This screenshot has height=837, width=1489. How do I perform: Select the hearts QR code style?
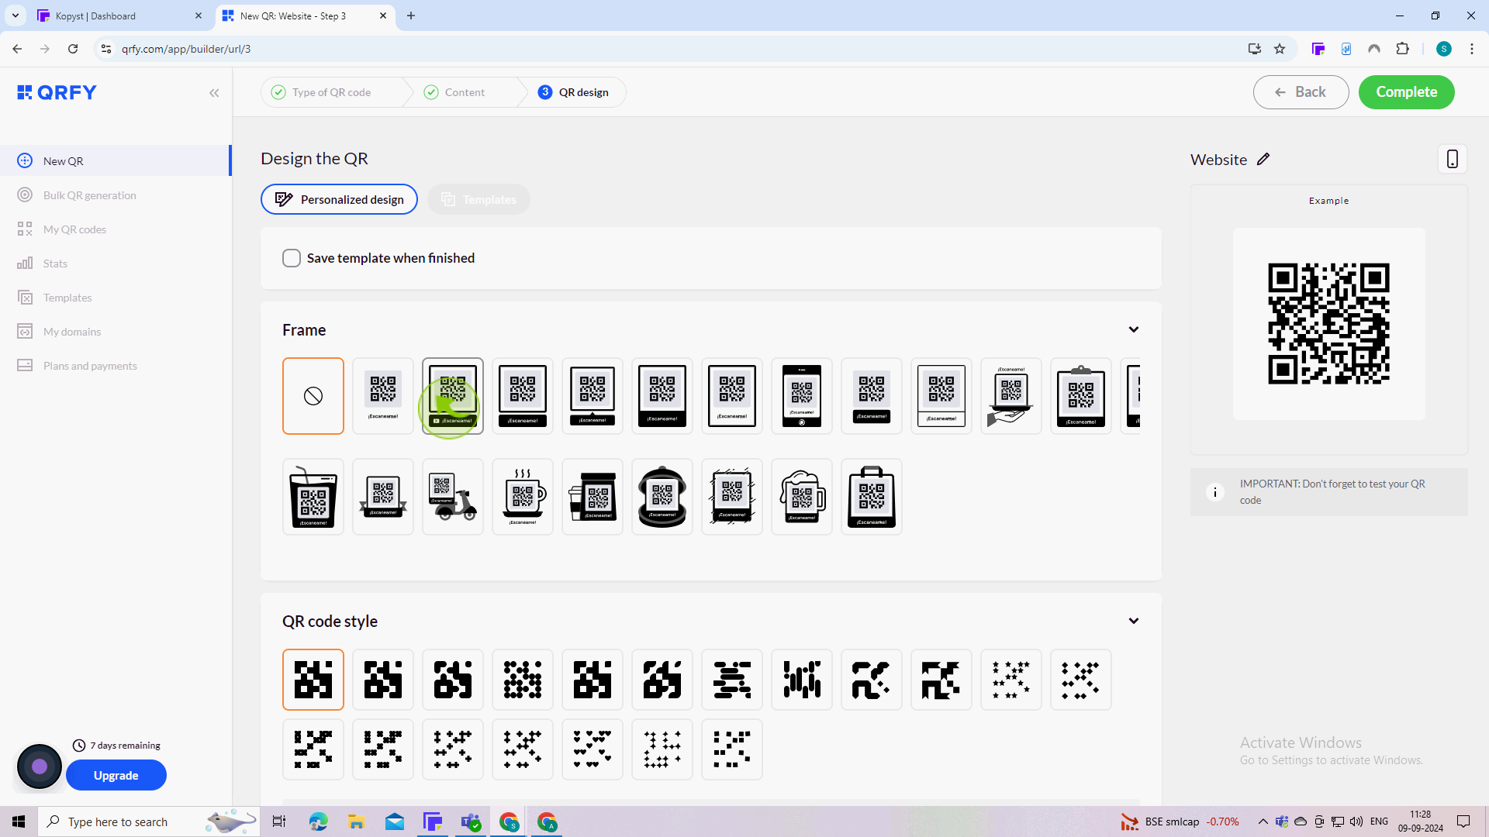coord(592,749)
